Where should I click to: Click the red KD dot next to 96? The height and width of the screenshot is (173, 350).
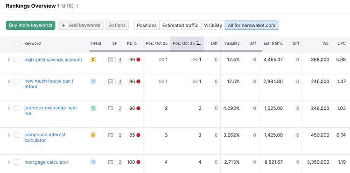coord(139,81)
